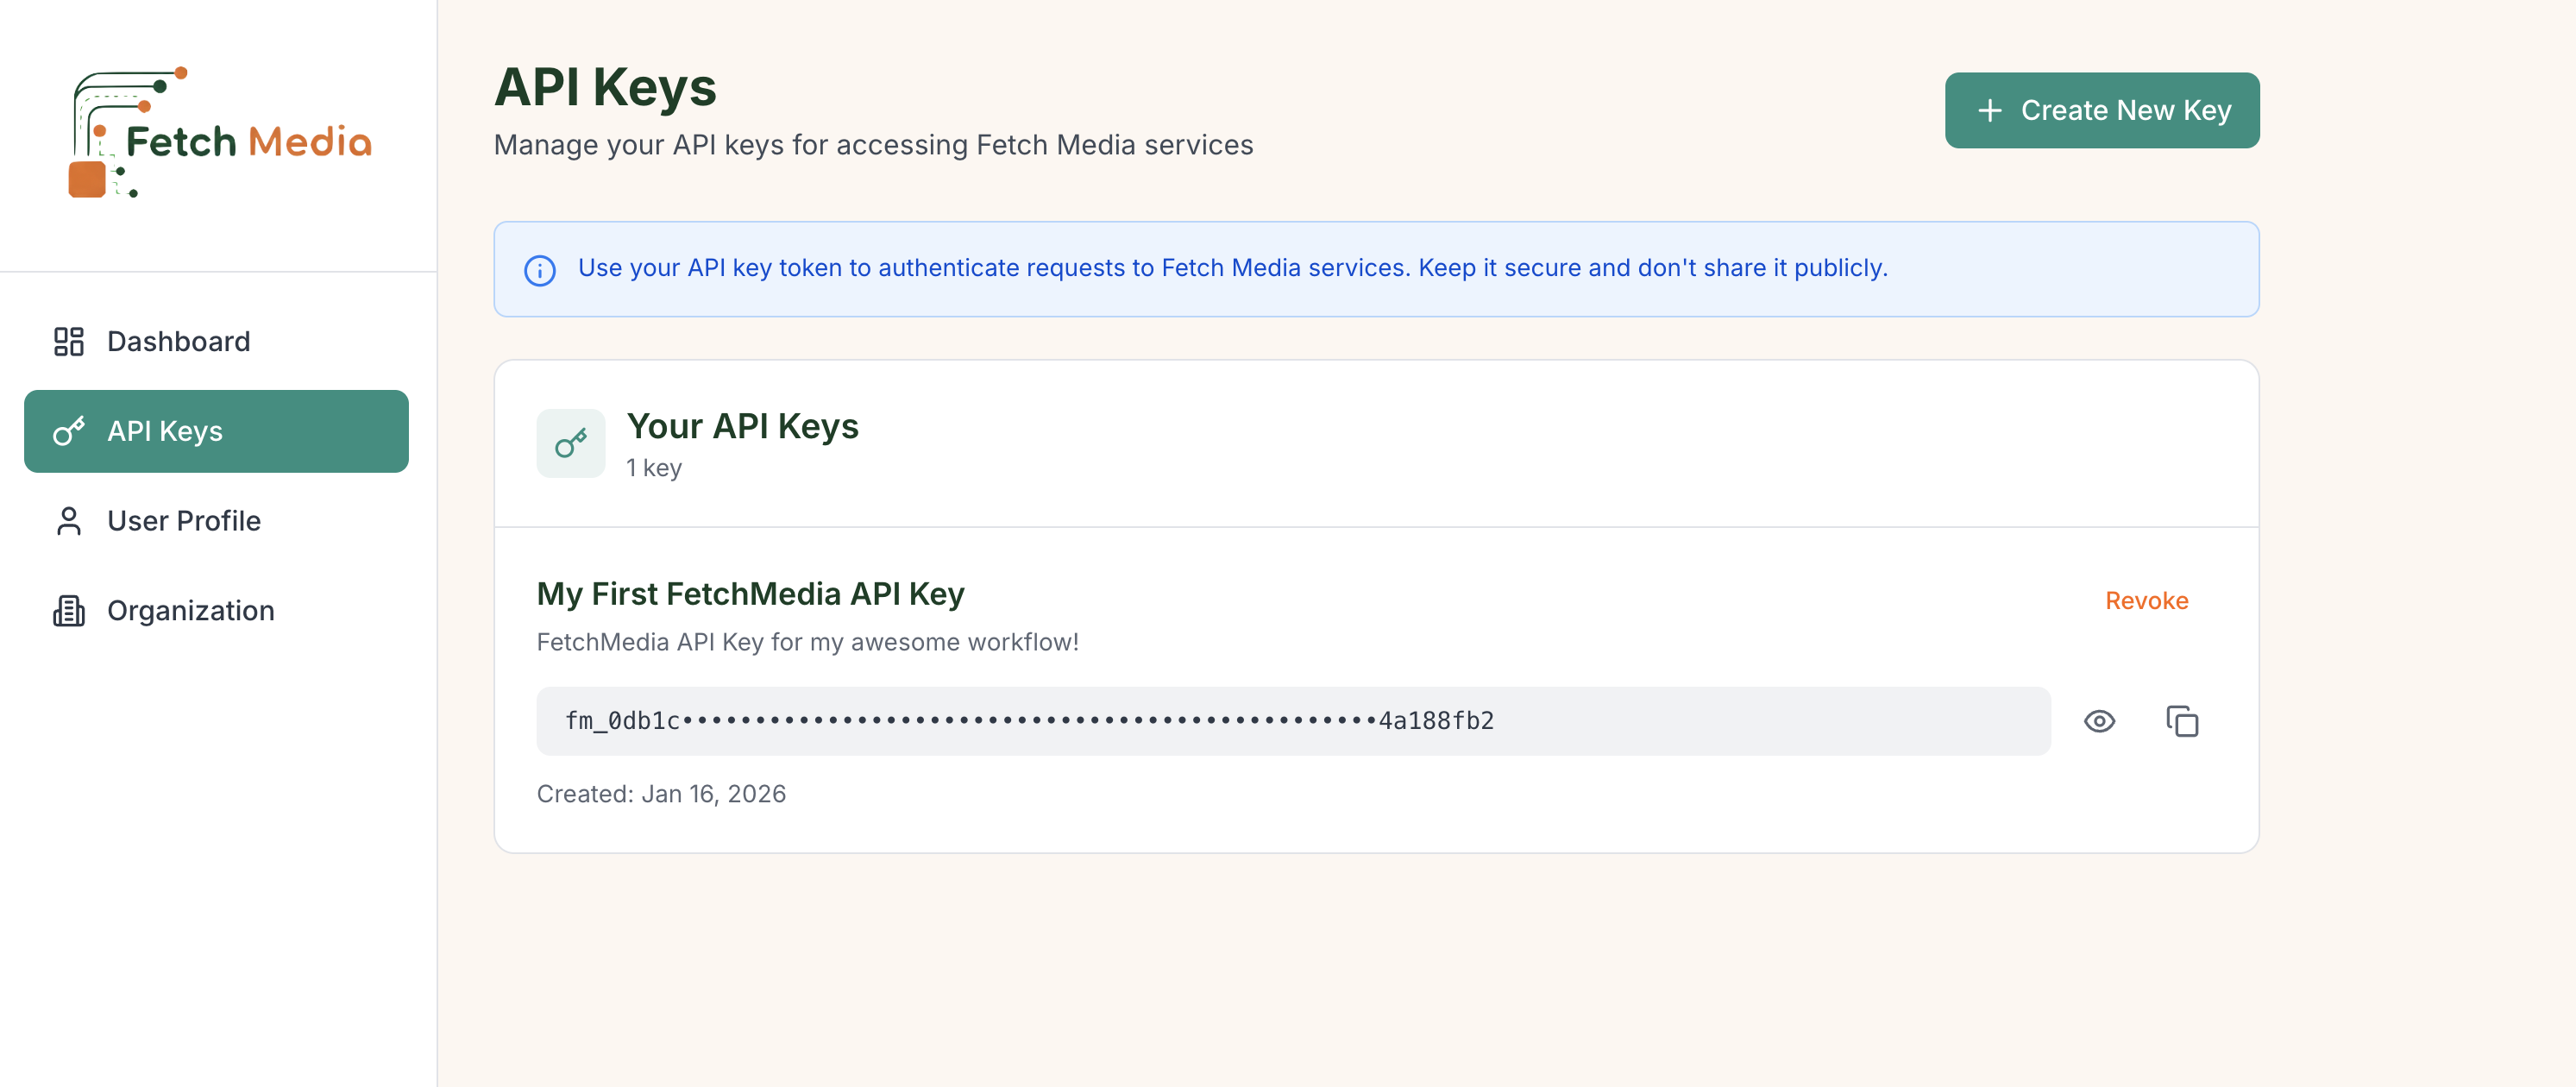Image resolution: width=2576 pixels, height=1087 pixels.
Task: Click the API Keys key icon in sidebar
Action: 68,431
